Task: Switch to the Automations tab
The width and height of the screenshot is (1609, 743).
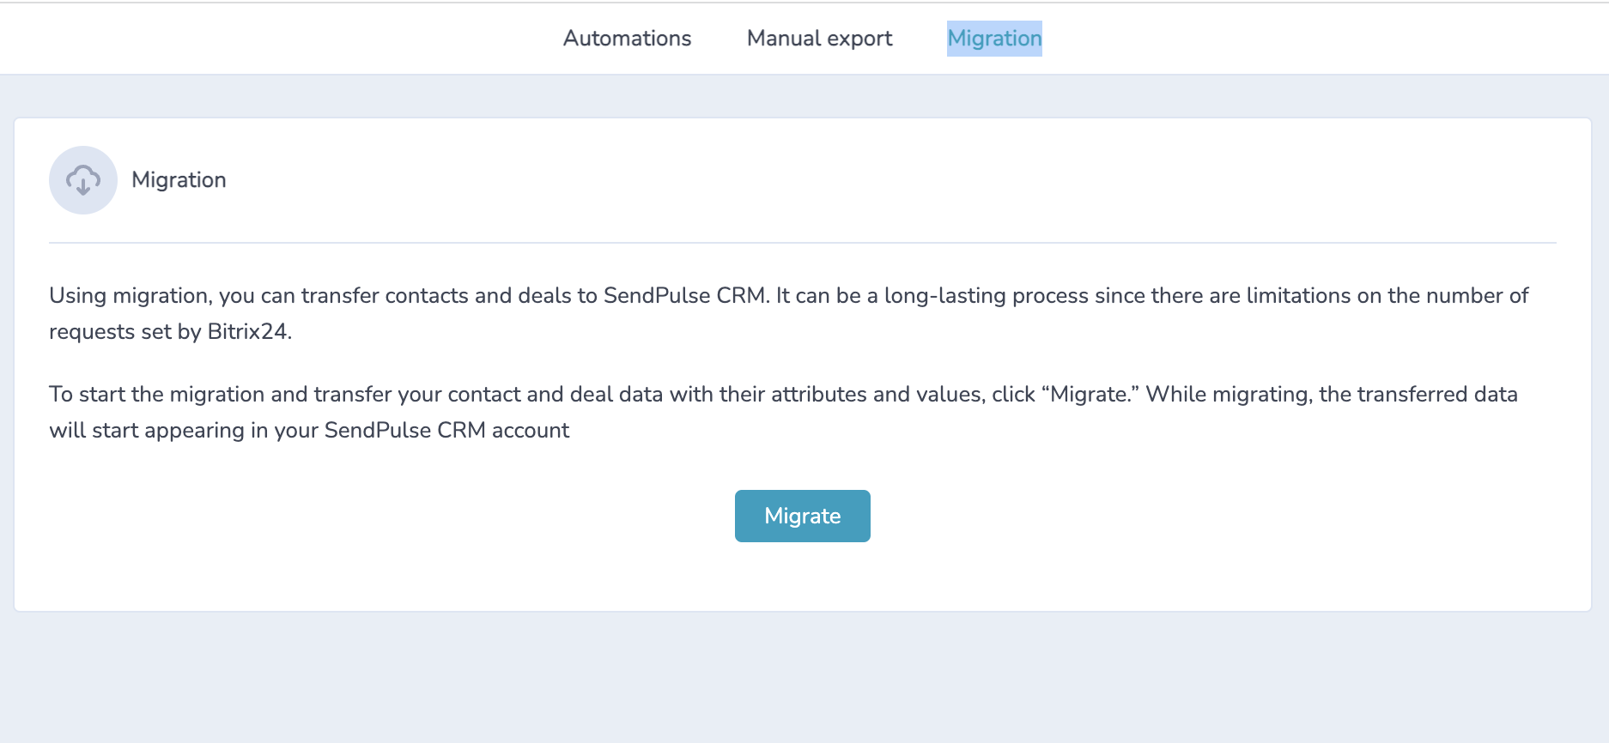Action: coord(627,39)
